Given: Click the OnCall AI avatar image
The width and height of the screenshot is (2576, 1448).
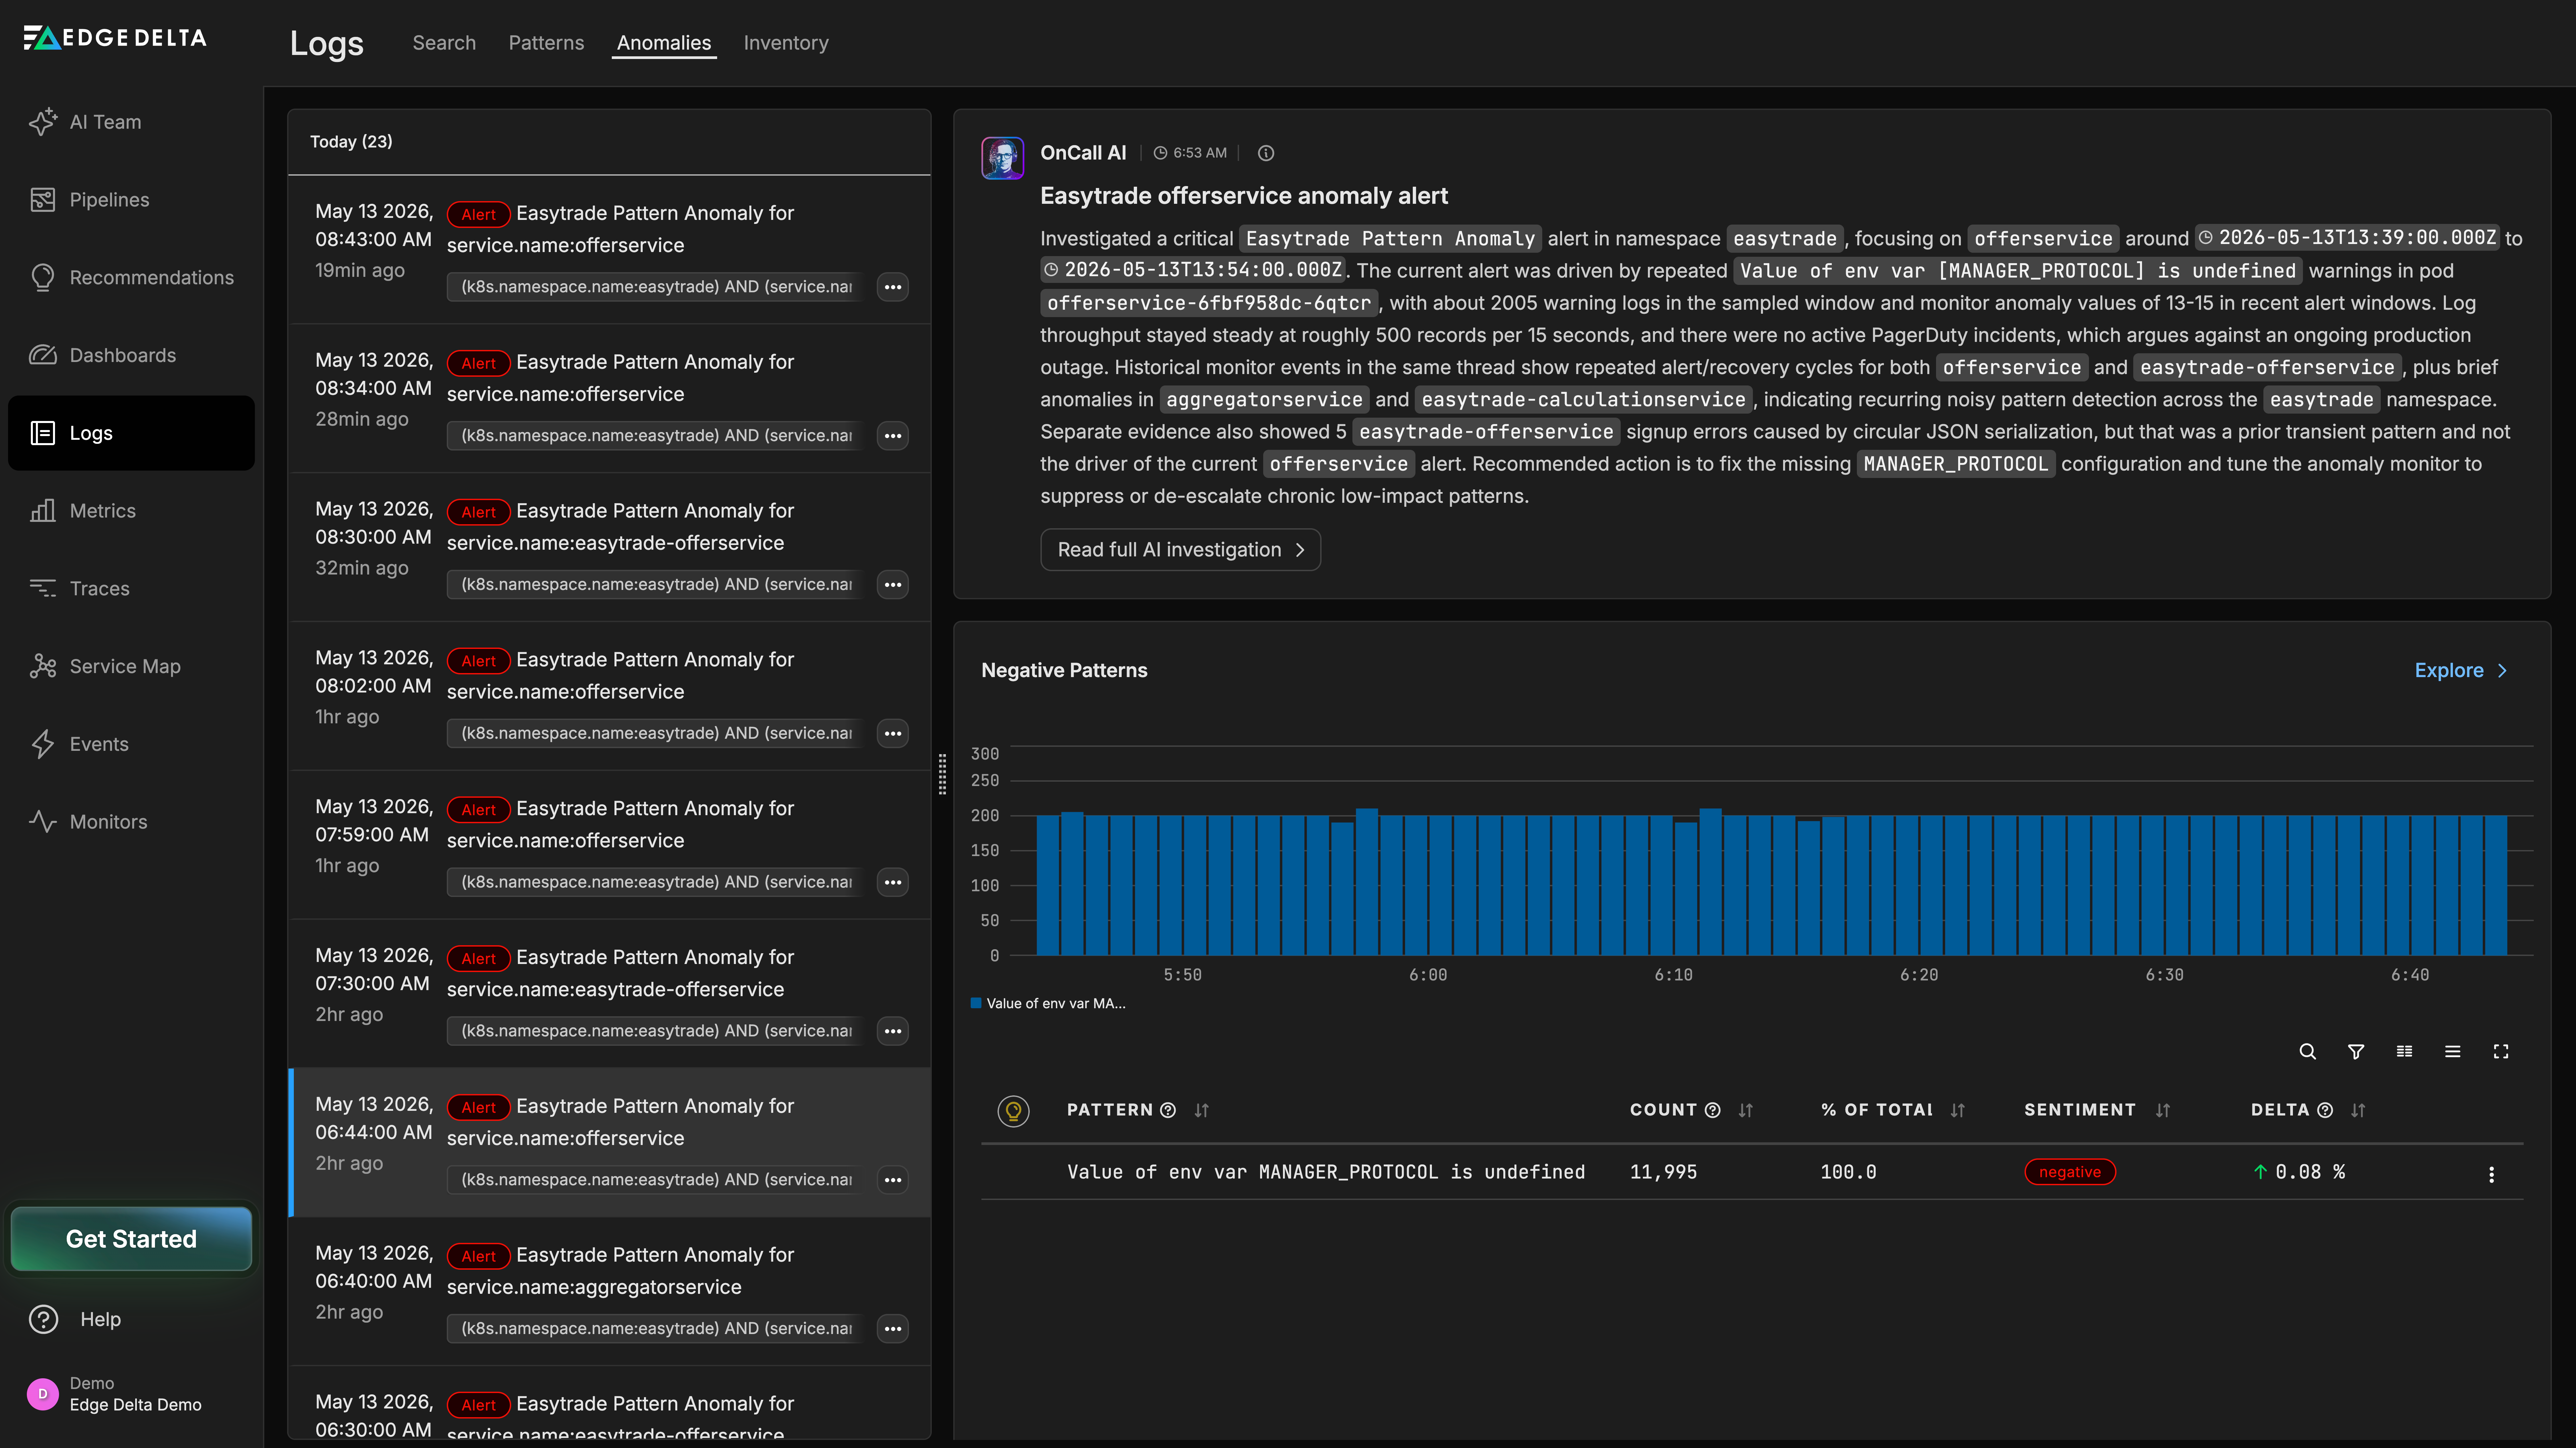Looking at the screenshot, I should point(1002,158).
